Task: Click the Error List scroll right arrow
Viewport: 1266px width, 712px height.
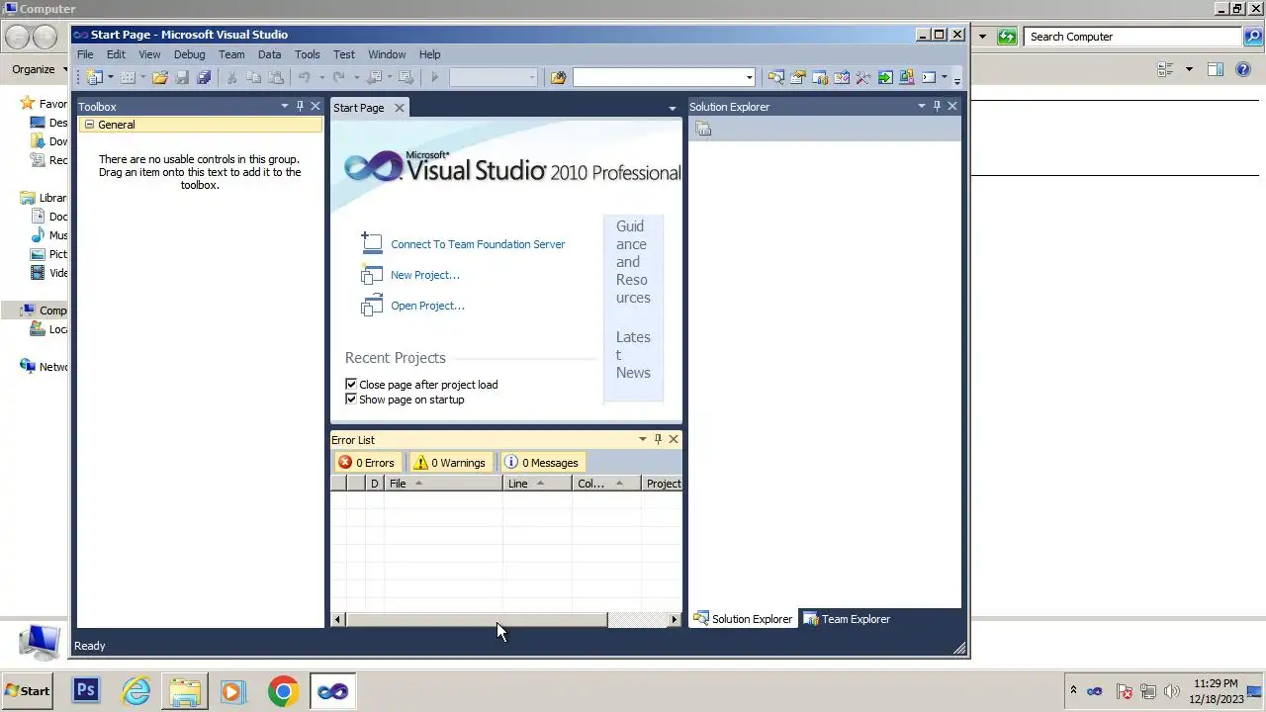Action: pos(675,620)
